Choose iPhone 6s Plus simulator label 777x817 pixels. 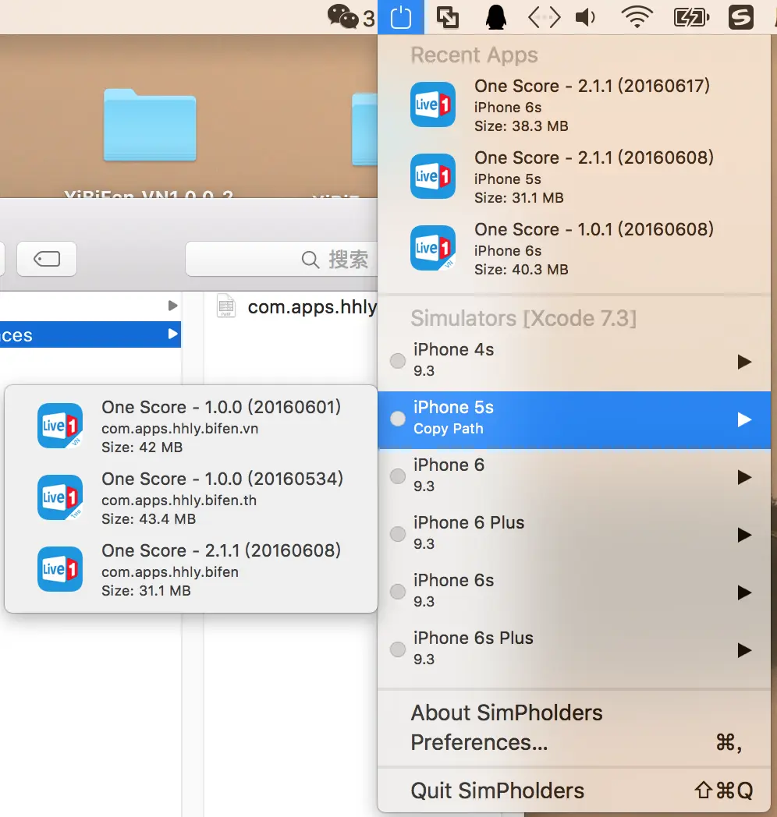pos(473,638)
